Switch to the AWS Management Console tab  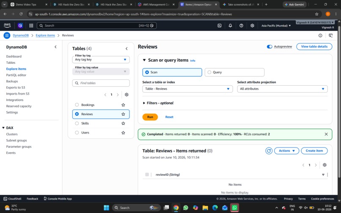(x=156, y=4)
